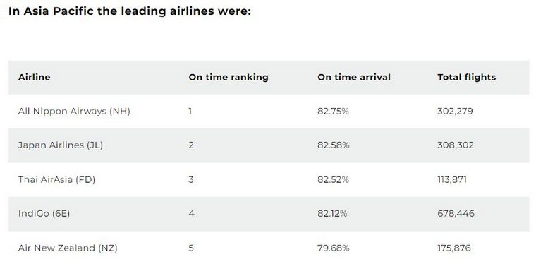536x264 pixels.
Task: Click the Thai AirAsia (FD) cell
Action: [x=56, y=179]
